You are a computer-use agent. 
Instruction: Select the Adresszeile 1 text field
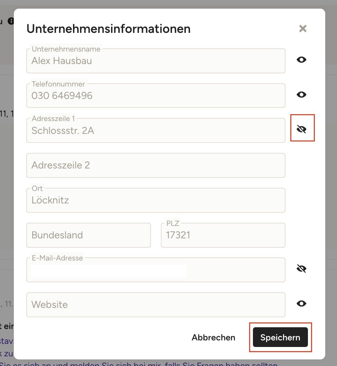point(156,131)
